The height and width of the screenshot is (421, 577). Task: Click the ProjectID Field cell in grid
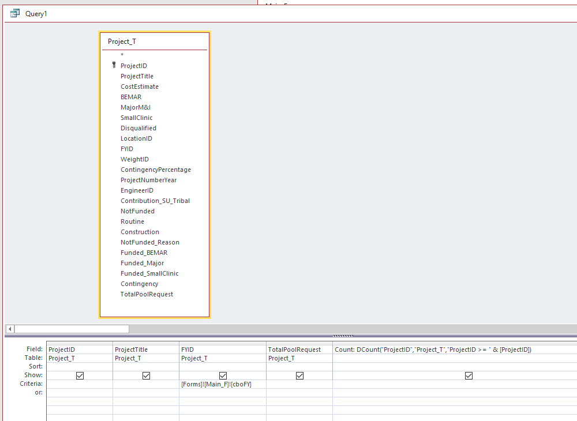click(x=80, y=349)
